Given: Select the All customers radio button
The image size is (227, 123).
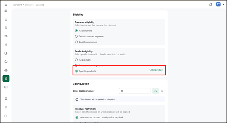Looking at the screenshot, I should pyautogui.click(x=76, y=31).
